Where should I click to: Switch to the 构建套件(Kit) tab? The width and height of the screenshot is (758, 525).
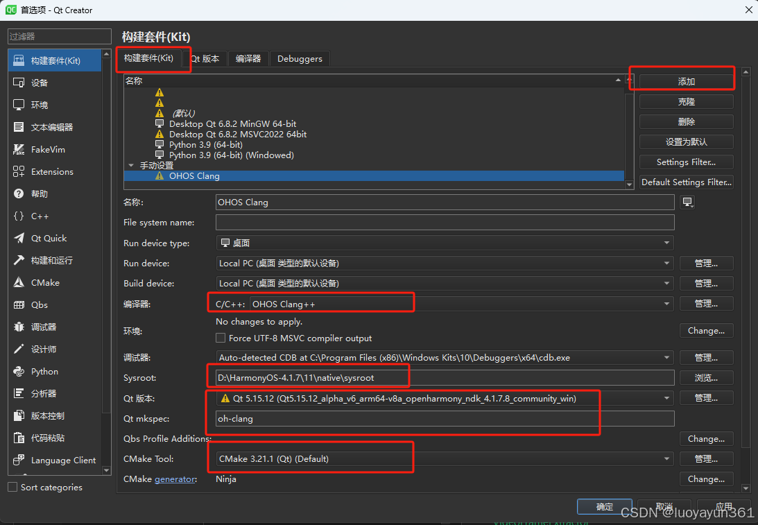tap(148, 58)
